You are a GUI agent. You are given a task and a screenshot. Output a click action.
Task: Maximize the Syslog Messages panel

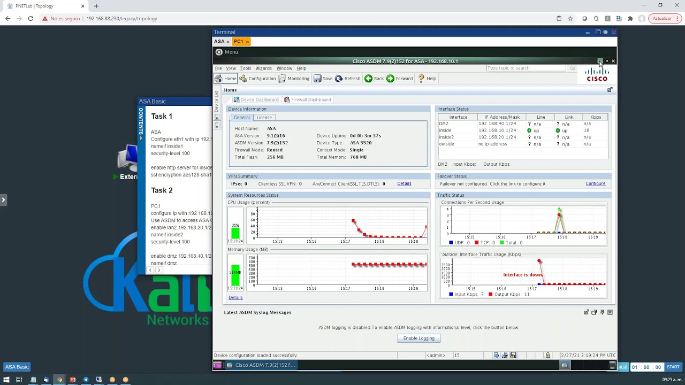pyautogui.click(x=594, y=312)
